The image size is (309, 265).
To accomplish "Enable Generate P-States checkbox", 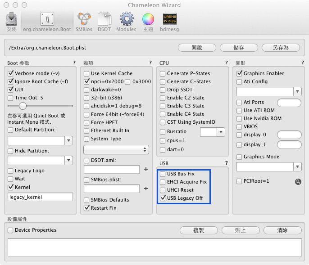I will coord(162,74).
